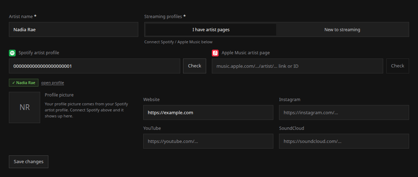The height and width of the screenshot is (177, 418).
Task: Click the green Spotify logo icon
Action: pyautogui.click(x=12, y=53)
